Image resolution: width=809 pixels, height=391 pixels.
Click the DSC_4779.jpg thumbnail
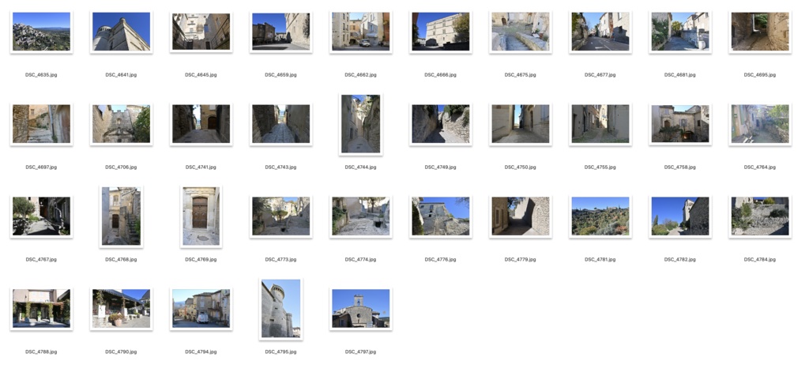(521, 216)
